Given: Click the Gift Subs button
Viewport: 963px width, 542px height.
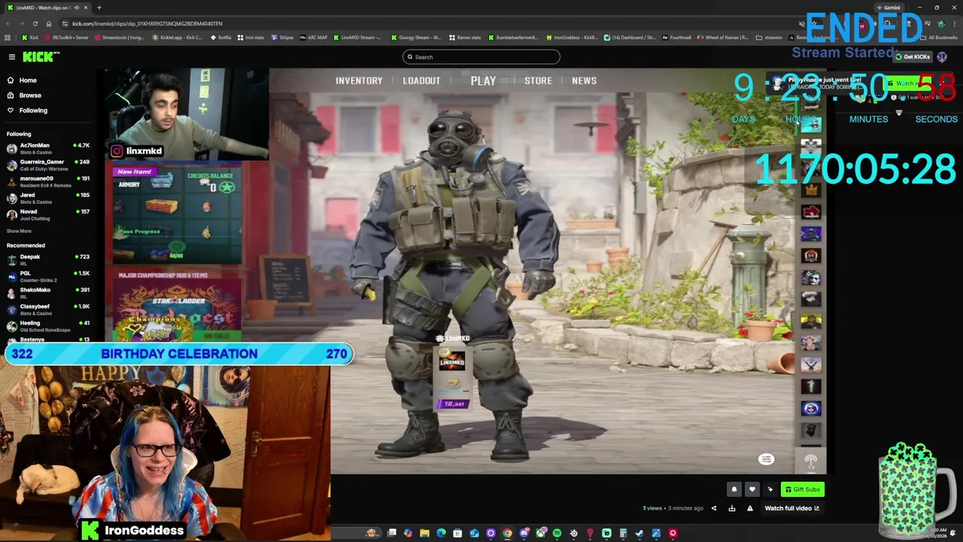Looking at the screenshot, I should pyautogui.click(x=802, y=489).
